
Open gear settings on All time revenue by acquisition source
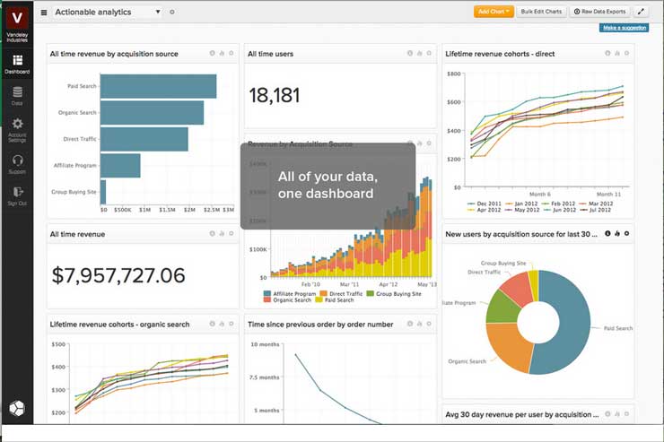tap(232, 53)
